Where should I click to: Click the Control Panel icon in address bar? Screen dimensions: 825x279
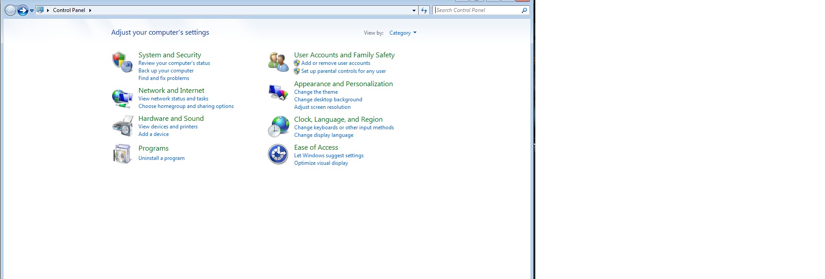pyautogui.click(x=40, y=10)
